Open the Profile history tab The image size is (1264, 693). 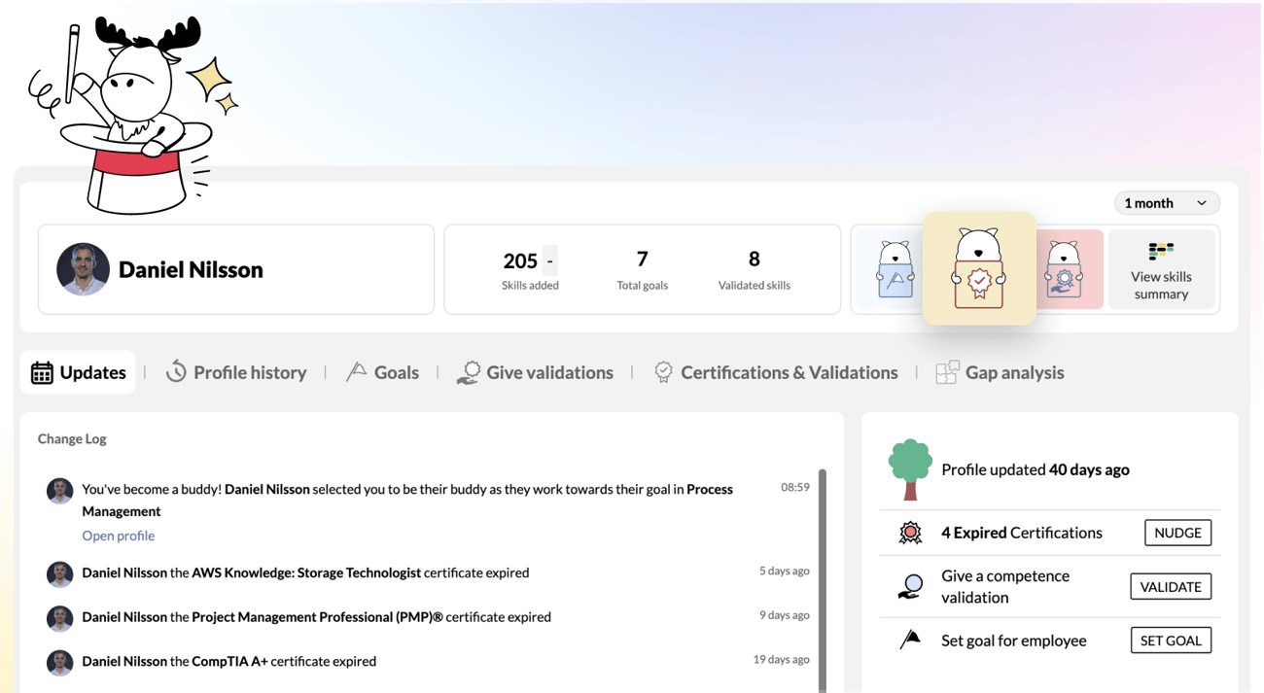coord(236,372)
